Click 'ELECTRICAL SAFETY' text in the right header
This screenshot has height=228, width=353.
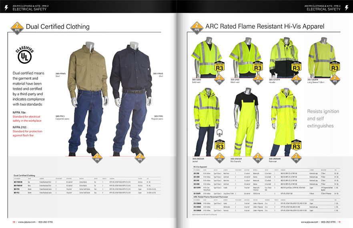[323, 9]
